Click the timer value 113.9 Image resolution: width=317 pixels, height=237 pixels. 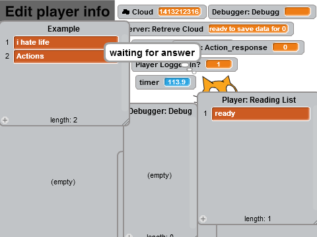177,82
